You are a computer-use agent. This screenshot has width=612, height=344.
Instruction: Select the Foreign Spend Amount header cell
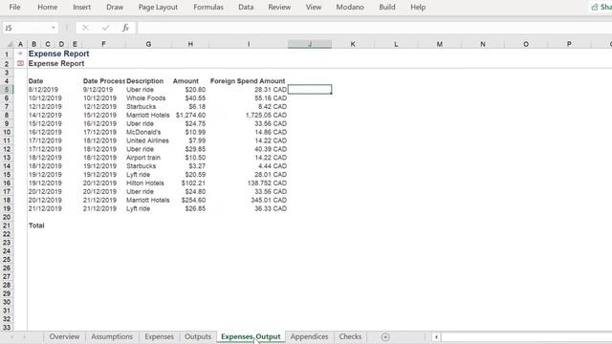coord(248,81)
